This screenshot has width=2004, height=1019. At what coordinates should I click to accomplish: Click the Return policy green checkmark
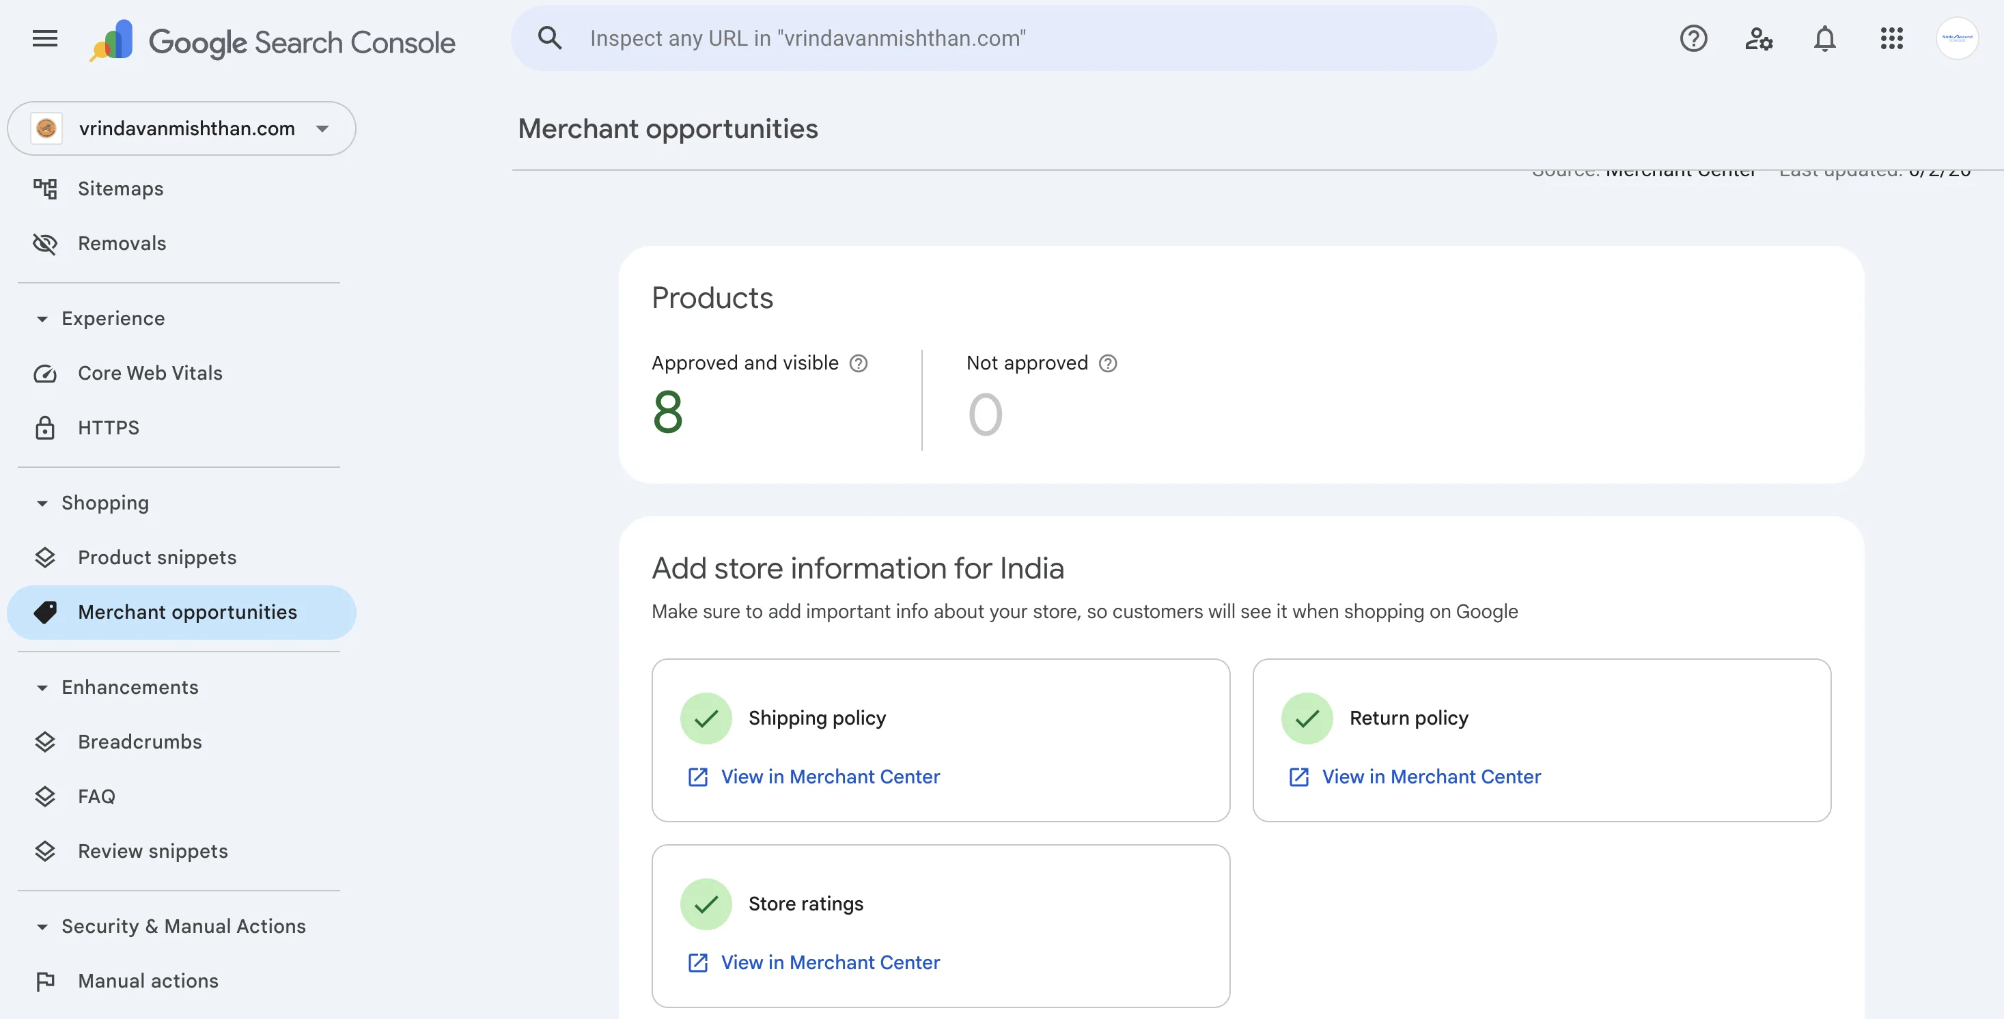(1307, 718)
